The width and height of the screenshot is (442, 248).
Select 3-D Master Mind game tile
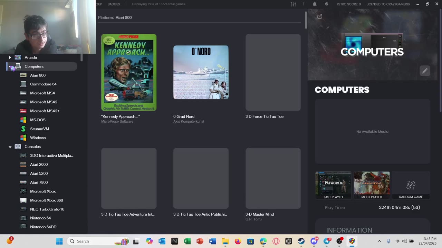pos(273,178)
